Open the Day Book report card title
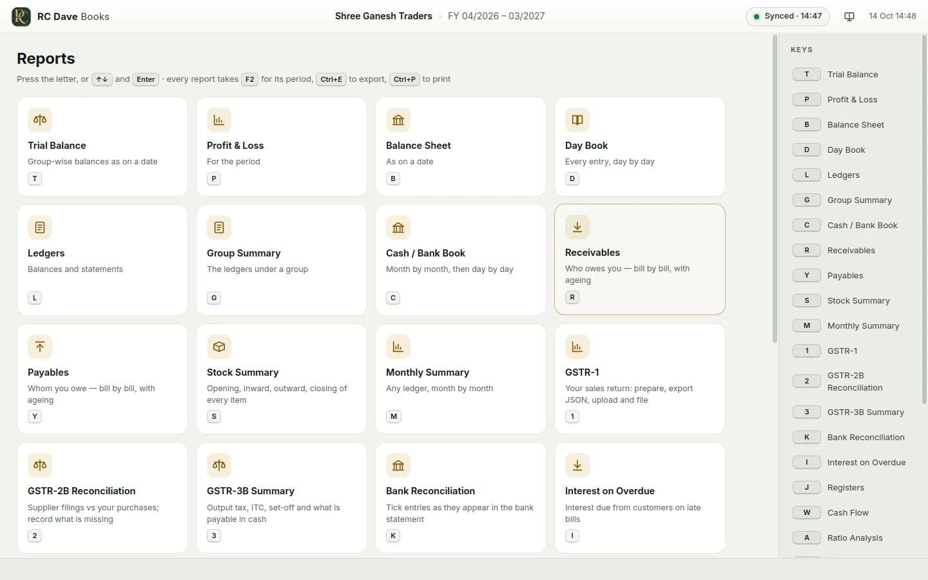Screen dimensions: 928x580 tap(586, 146)
